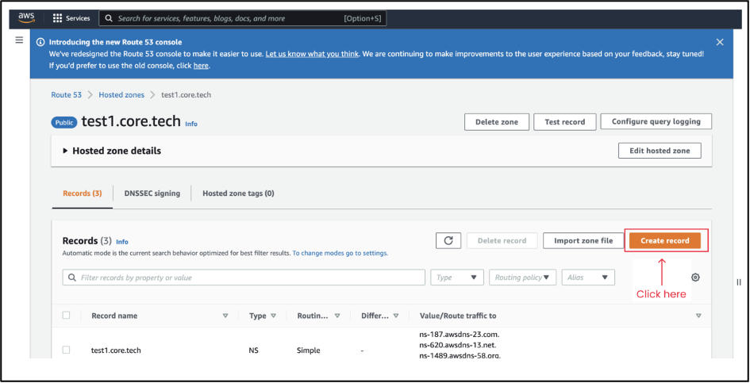Focus the Filter records input field
The width and height of the screenshot is (750, 383).
tap(244, 278)
